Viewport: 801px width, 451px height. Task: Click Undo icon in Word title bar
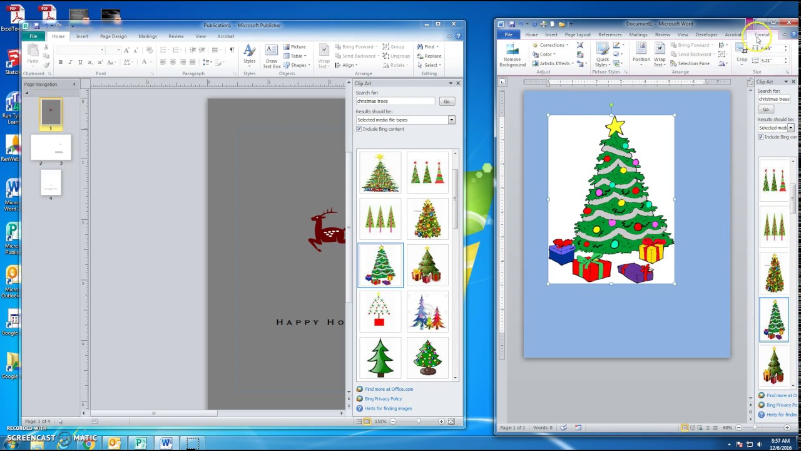(521, 24)
